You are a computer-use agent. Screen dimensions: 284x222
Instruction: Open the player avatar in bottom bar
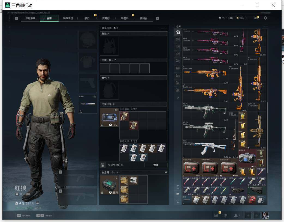(265, 215)
